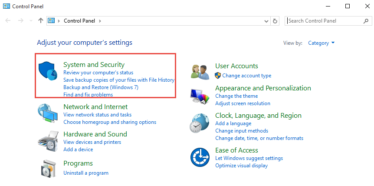Open the Appearance and Personalization monitor icon
Screen dimensions: 374x186
(200, 96)
